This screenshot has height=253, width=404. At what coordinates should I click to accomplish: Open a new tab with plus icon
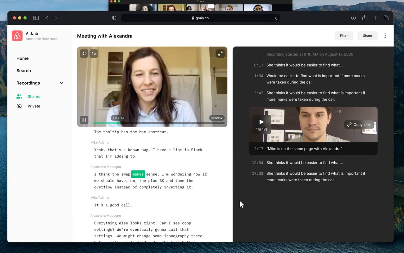375,18
